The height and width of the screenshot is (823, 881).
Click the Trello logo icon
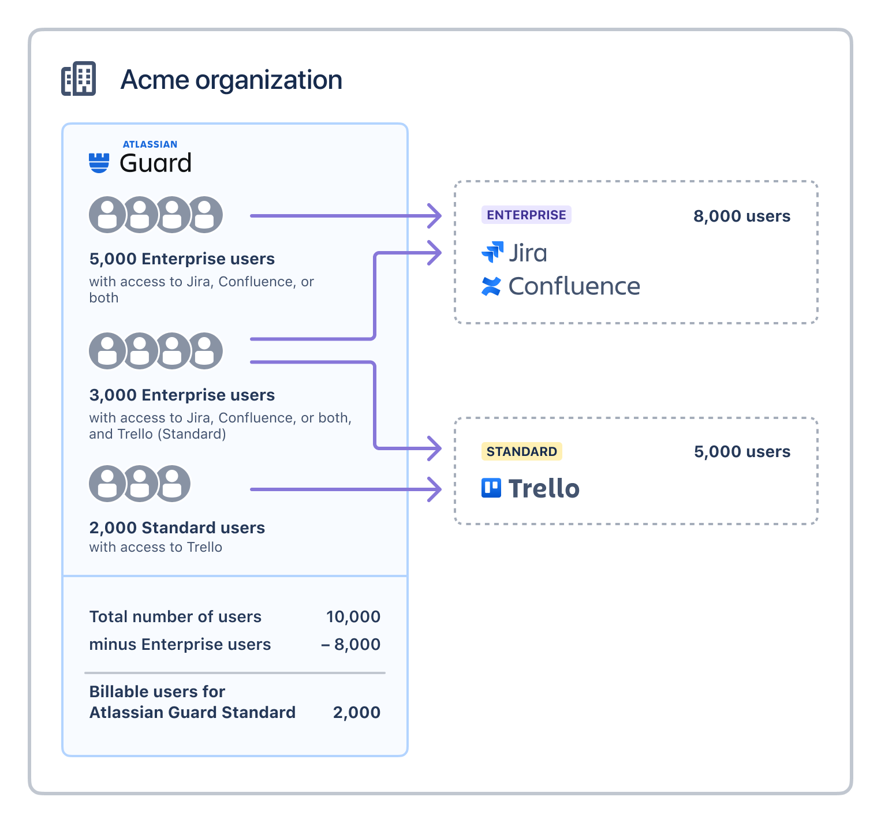pyautogui.click(x=491, y=488)
